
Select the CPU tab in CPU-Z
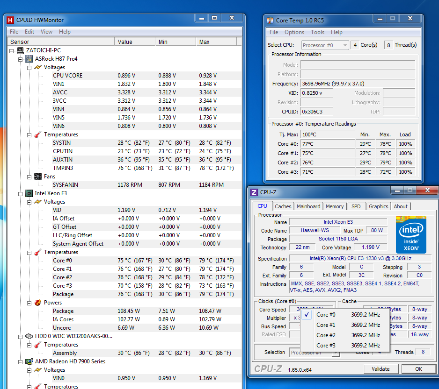[263, 206]
